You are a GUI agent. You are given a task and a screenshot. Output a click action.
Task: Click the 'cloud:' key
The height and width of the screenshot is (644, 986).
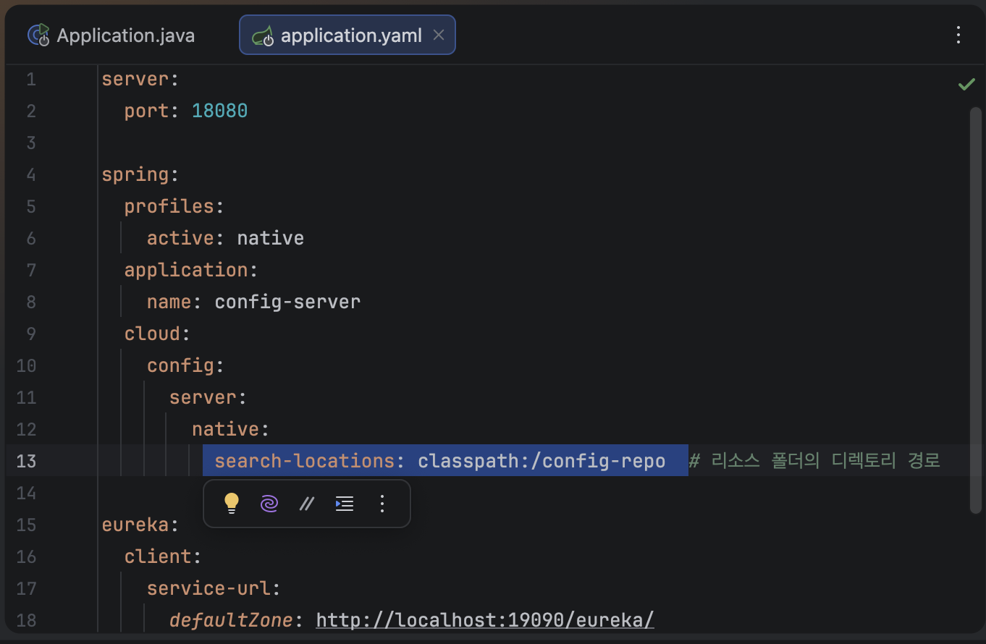pyautogui.click(x=157, y=334)
